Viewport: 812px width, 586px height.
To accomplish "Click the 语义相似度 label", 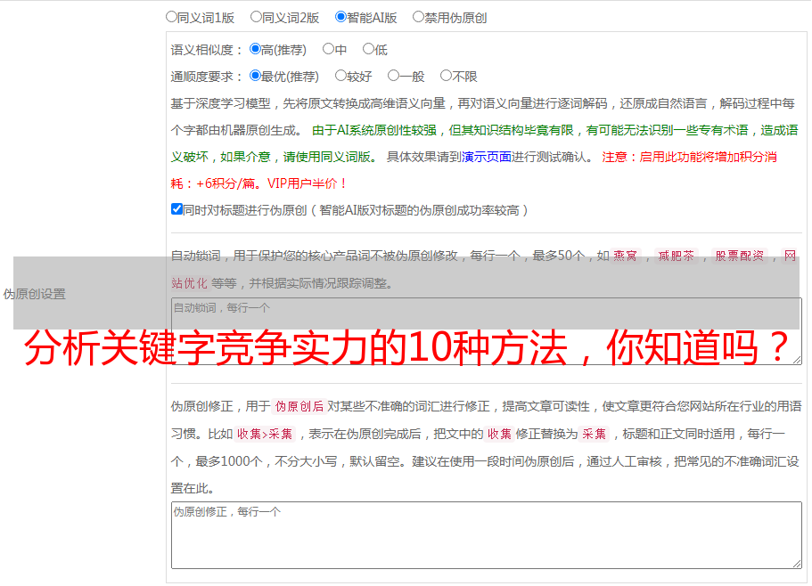I will point(206,50).
